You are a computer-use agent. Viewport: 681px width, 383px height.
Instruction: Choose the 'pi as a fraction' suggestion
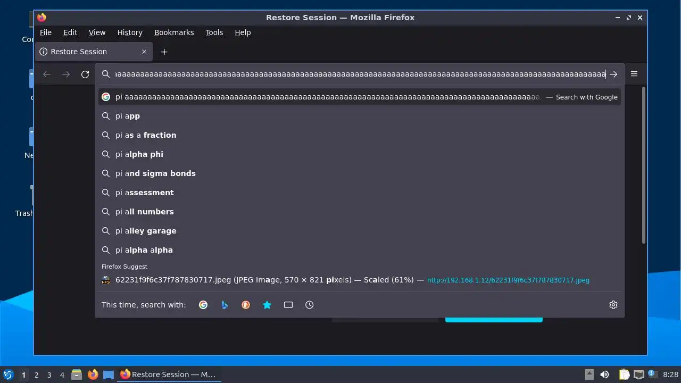[359, 135]
